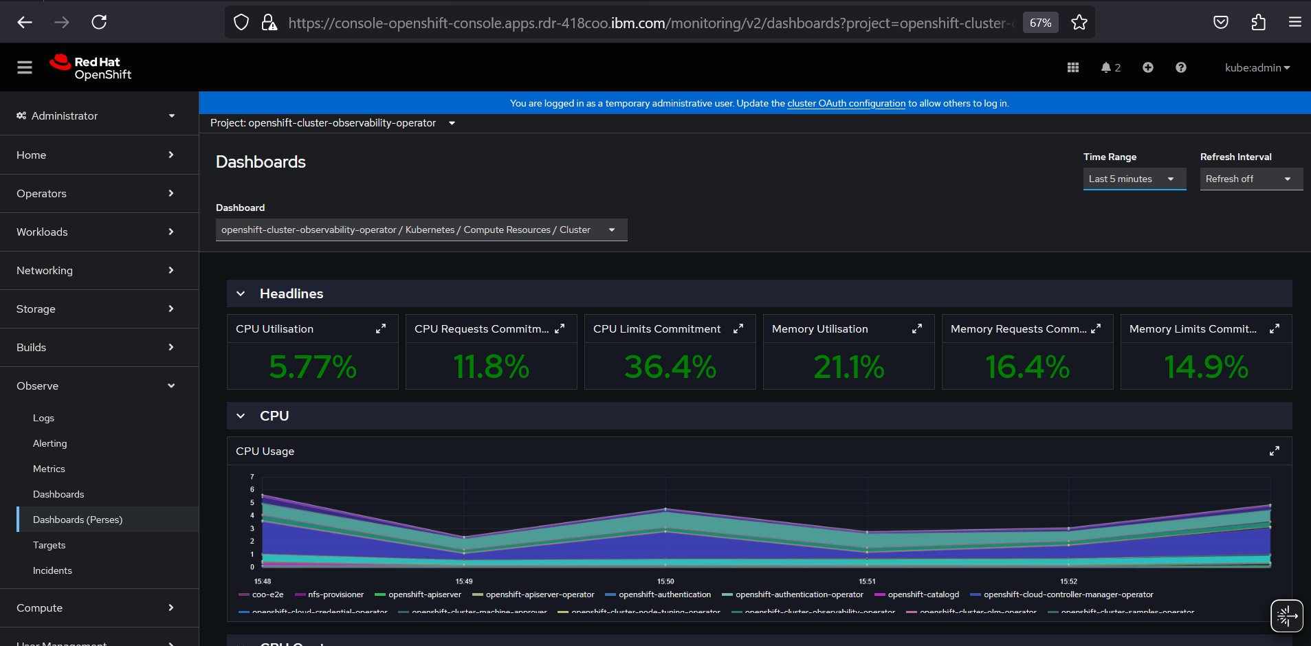Open Alerting under Observe
Screen dimensions: 1311x646
tap(50, 443)
